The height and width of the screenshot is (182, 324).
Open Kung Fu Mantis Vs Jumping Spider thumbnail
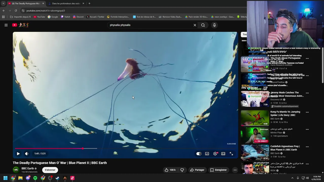point(255,118)
